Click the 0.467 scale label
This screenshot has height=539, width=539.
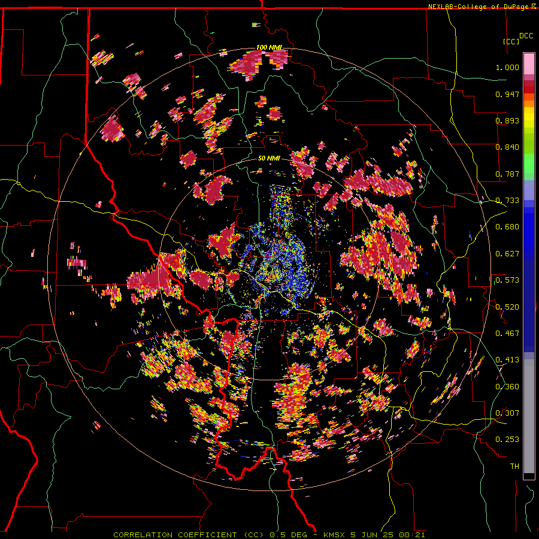pyautogui.click(x=507, y=333)
